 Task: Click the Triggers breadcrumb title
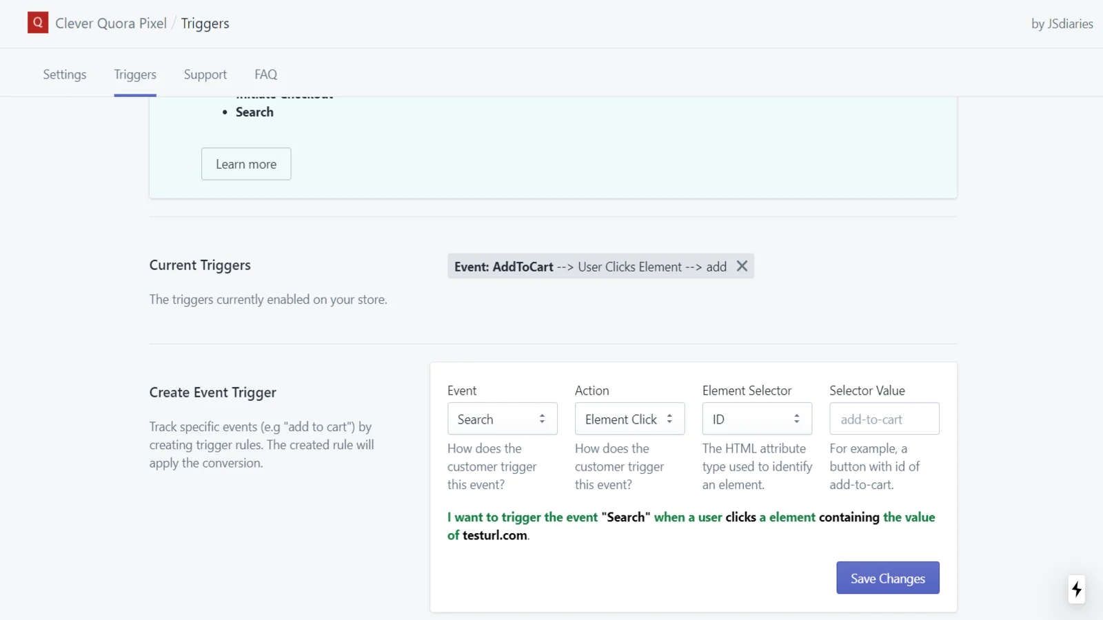pyautogui.click(x=205, y=23)
